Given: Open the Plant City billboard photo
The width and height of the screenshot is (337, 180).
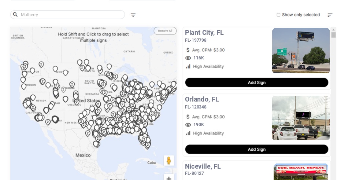Looking at the screenshot, I should point(301,51).
